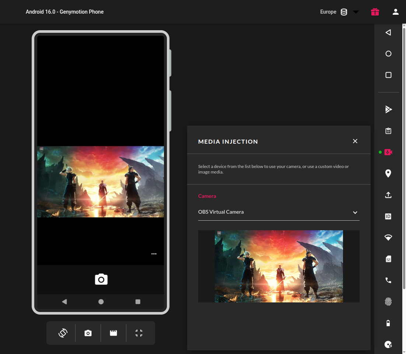The height and width of the screenshot is (354, 406).
Task: Open the user account profile icon
Action: tap(395, 12)
